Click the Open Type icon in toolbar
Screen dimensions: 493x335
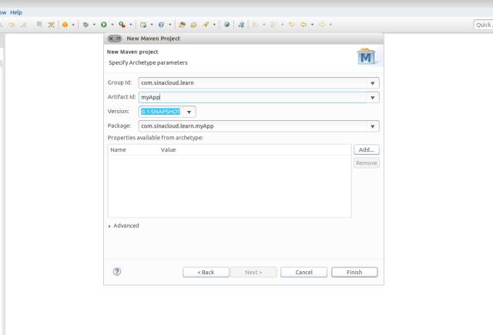tap(182, 25)
